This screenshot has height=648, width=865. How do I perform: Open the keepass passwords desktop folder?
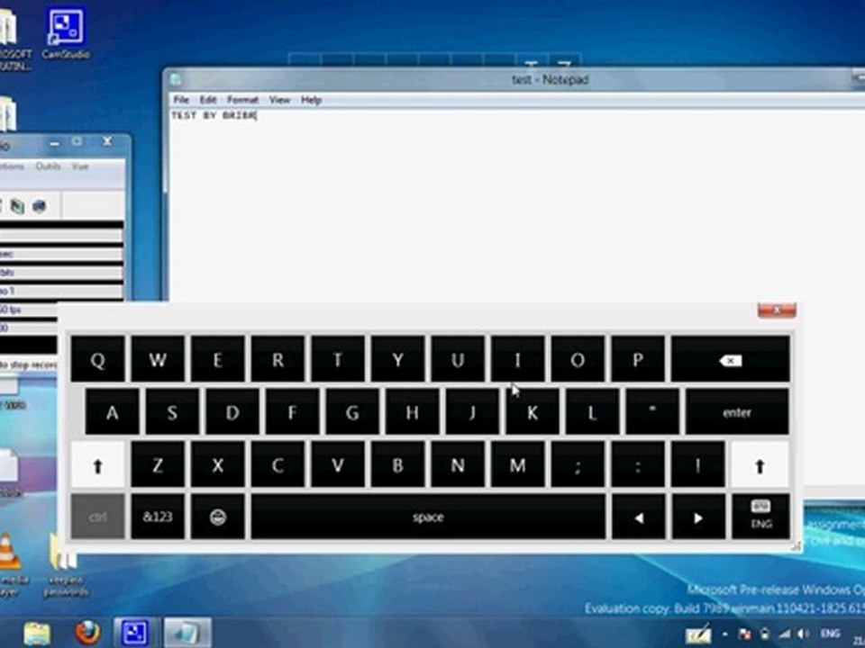click(65, 566)
